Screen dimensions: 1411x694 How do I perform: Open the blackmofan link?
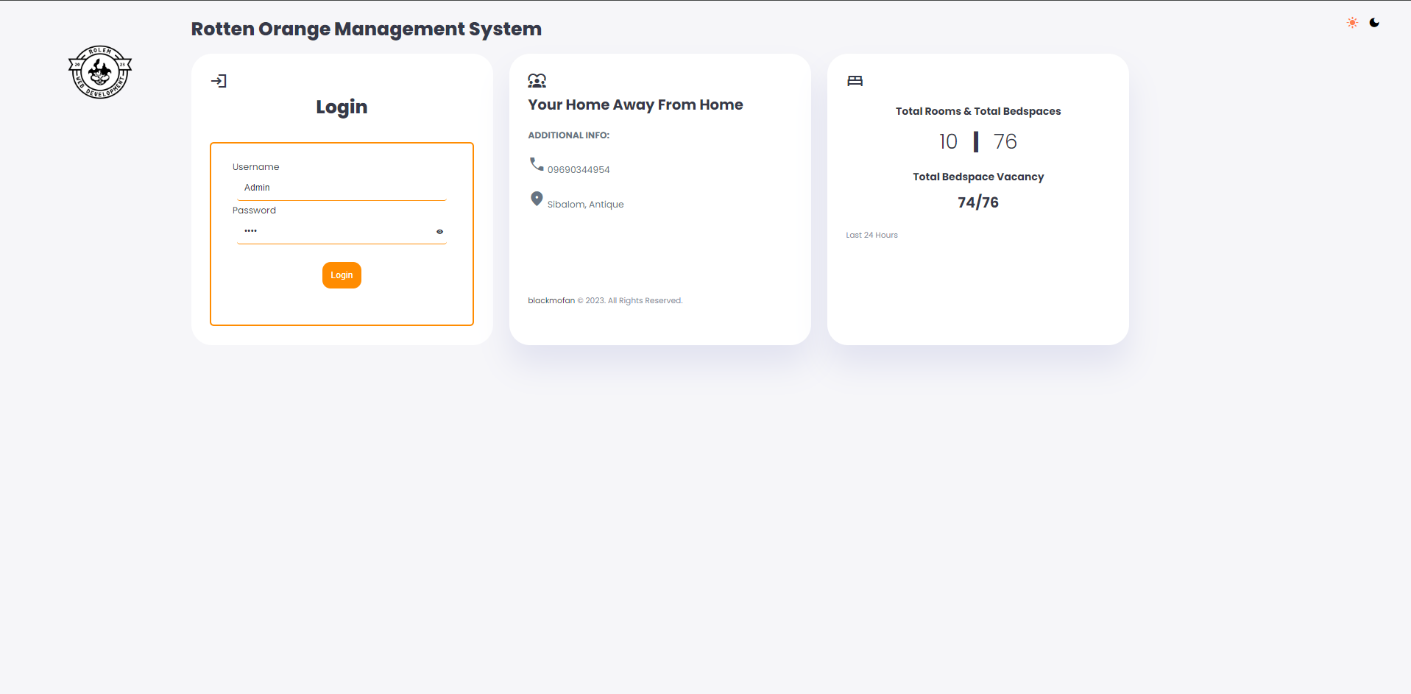coord(551,300)
